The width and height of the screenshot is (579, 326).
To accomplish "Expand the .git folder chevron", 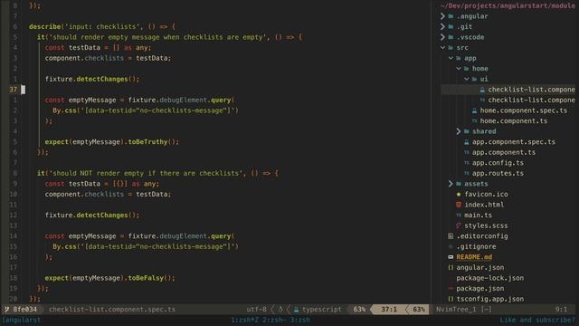I will pyautogui.click(x=442, y=26).
